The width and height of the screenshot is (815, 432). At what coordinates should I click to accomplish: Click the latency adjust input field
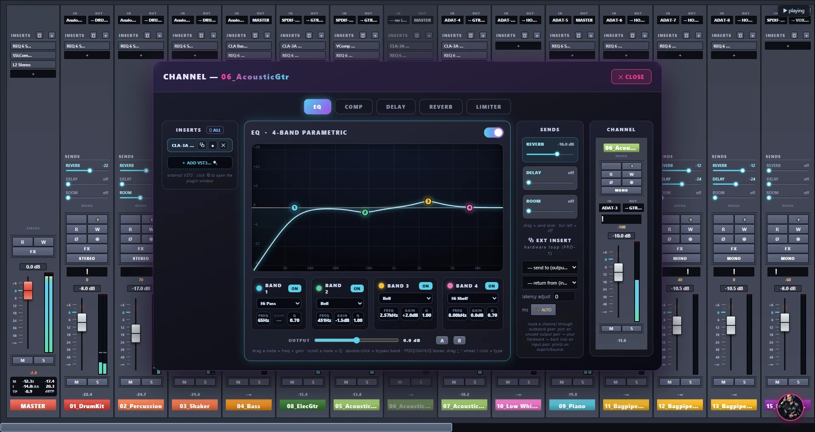click(564, 296)
